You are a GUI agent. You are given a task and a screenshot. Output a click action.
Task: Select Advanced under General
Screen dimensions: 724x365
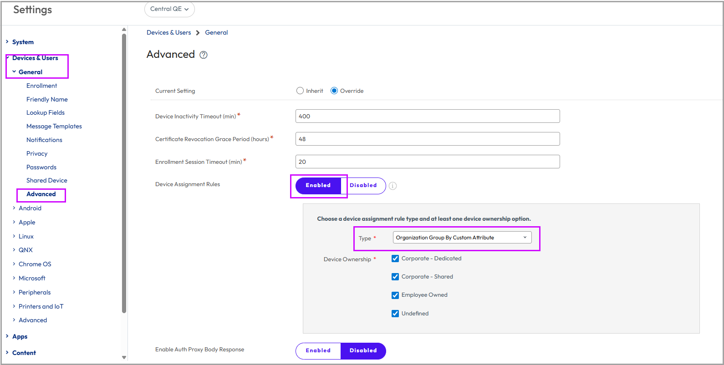(41, 194)
